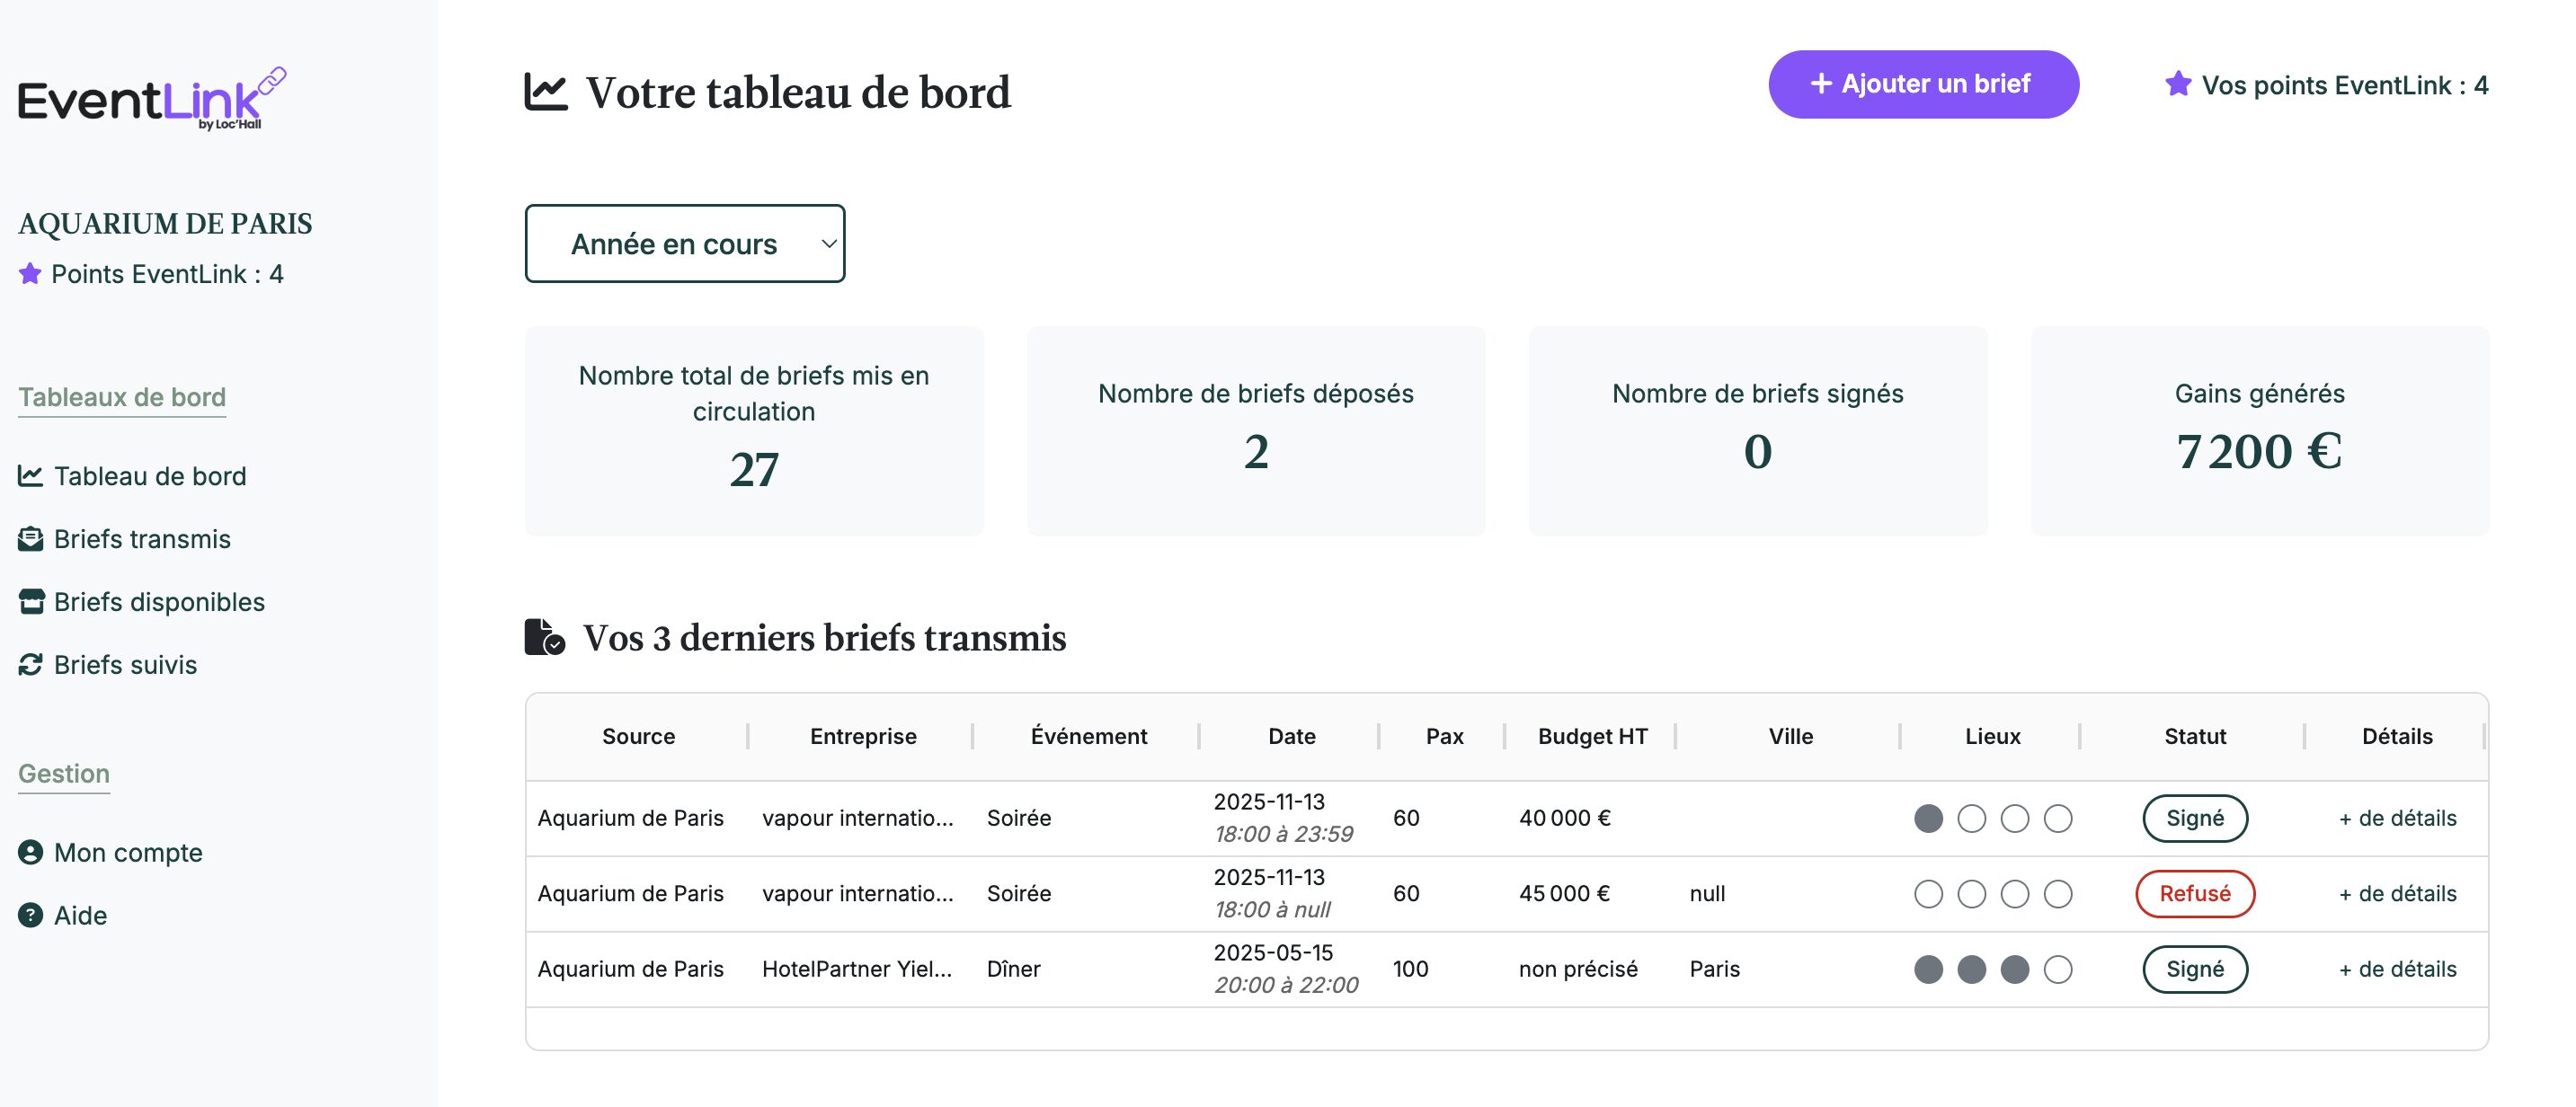Click the Détails column header

click(x=2397, y=736)
